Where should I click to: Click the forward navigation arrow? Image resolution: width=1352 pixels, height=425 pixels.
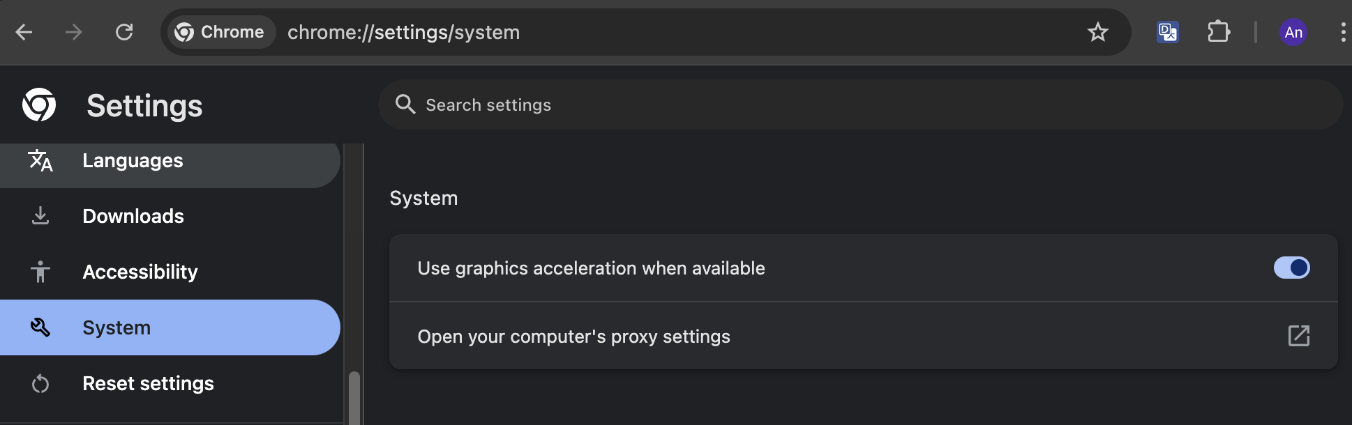click(74, 32)
